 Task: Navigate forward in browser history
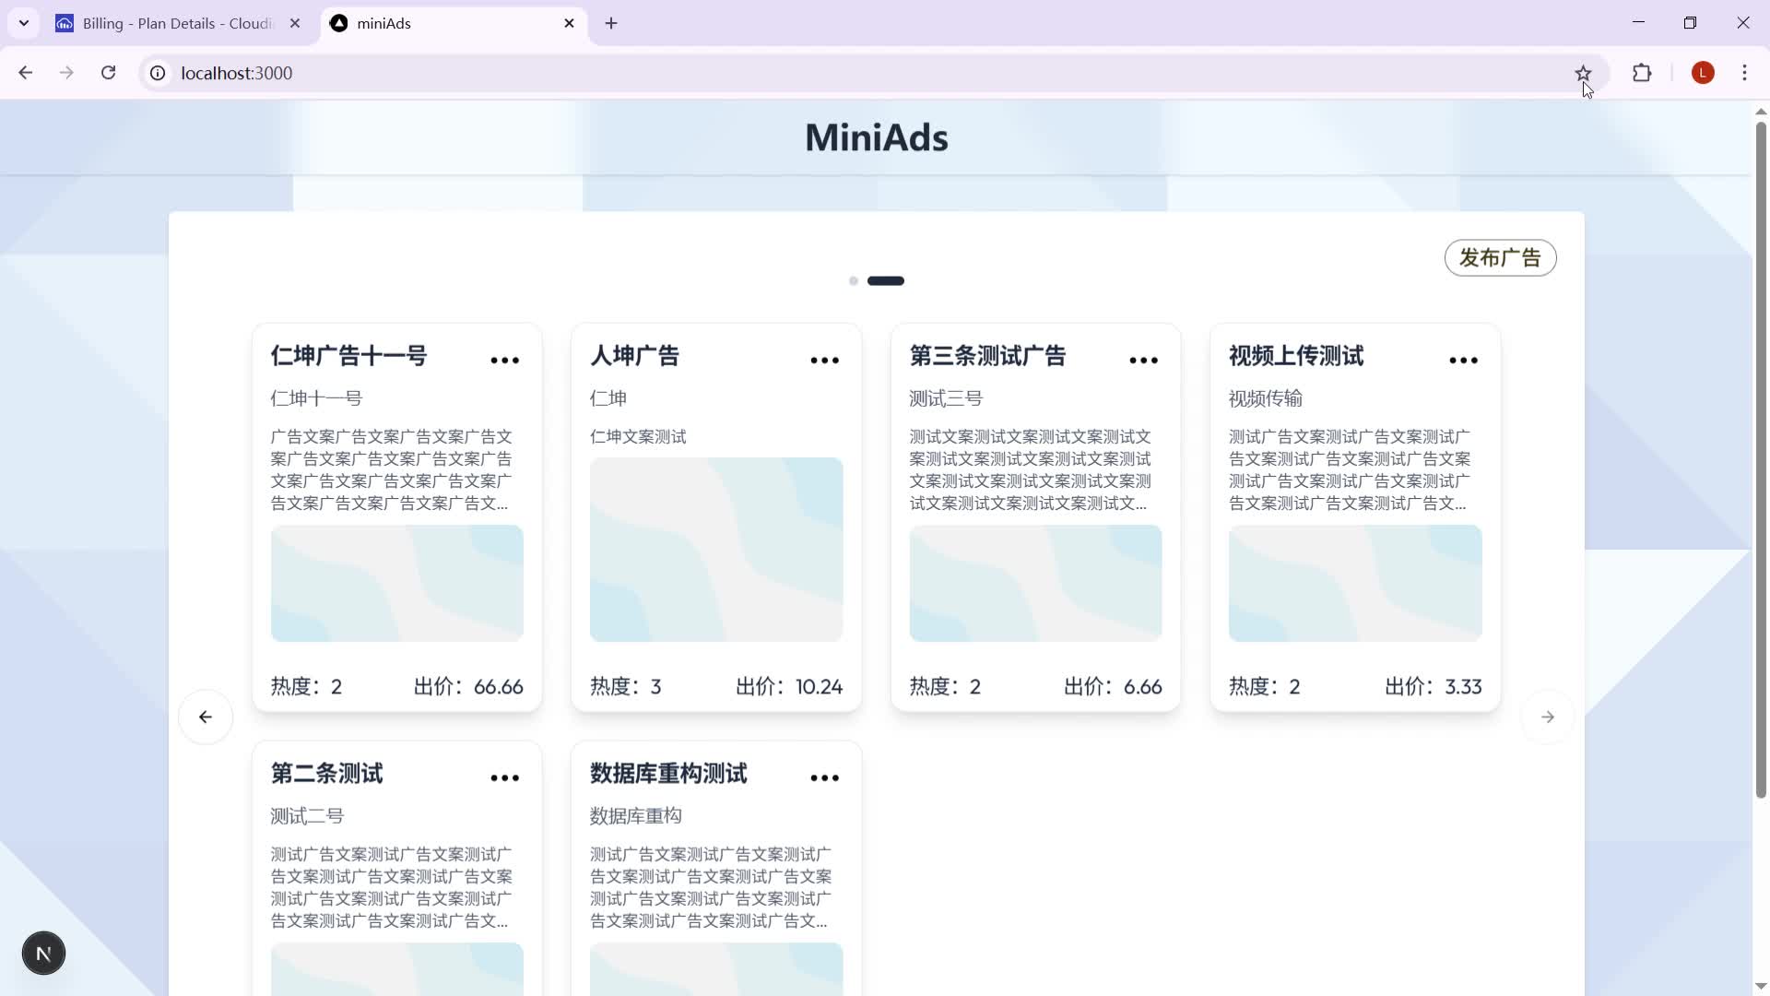click(66, 73)
